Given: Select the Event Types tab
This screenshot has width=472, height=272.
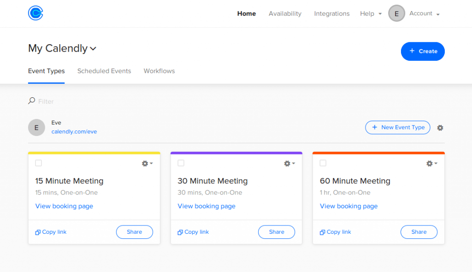Looking at the screenshot, I should point(47,71).
